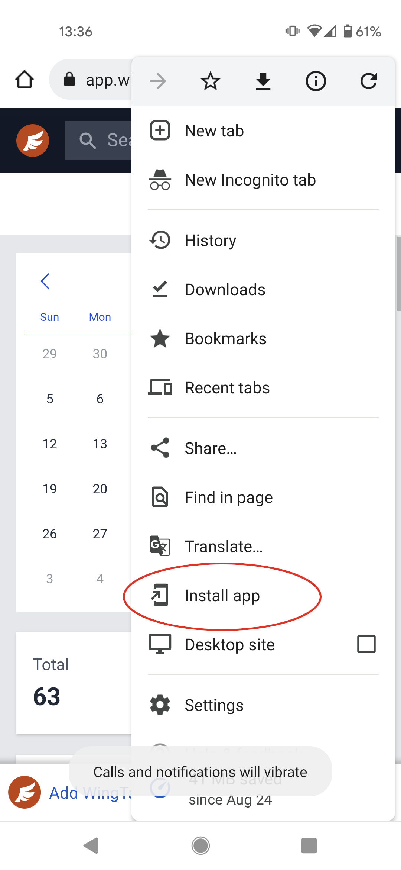
Task: Select Share… from the menu
Action: (x=263, y=448)
